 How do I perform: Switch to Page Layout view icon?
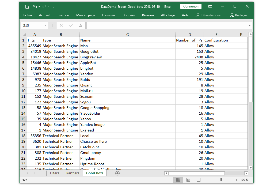point(188,180)
